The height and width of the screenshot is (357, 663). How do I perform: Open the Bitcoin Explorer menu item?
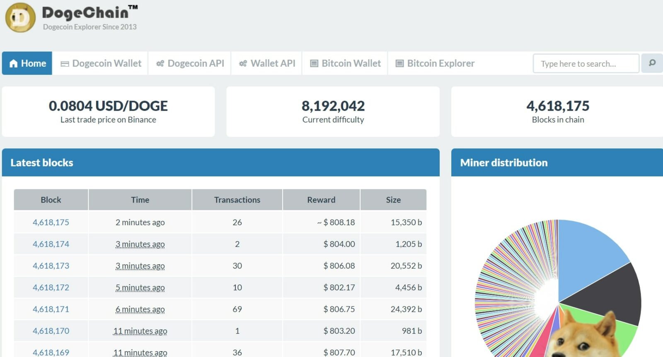tap(435, 63)
